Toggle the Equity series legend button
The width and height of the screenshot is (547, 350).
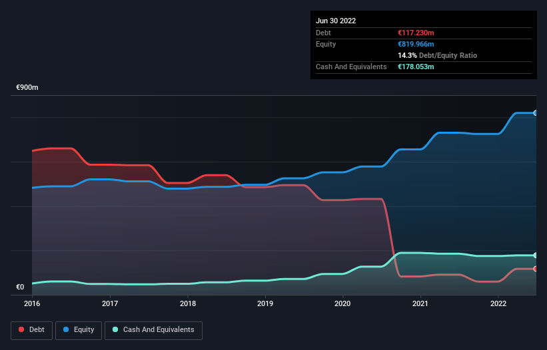[79, 330]
